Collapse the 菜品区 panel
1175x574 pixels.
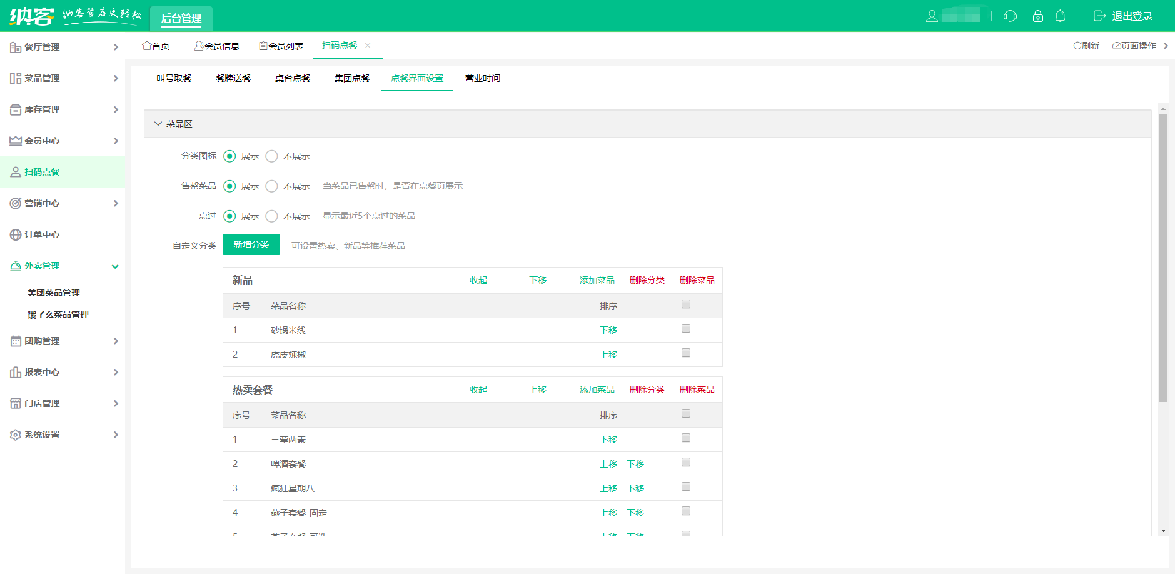pyautogui.click(x=158, y=123)
